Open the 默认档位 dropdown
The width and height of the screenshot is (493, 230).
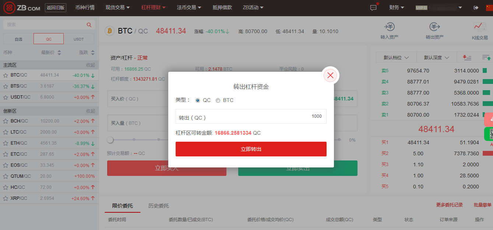coord(396,58)
